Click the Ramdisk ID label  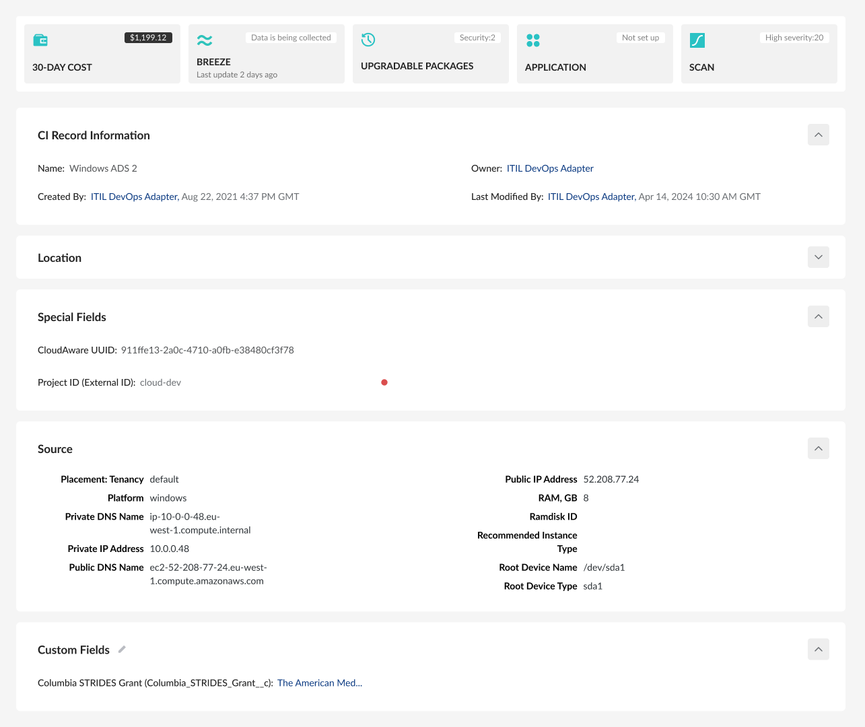click(x=553, y=517)
